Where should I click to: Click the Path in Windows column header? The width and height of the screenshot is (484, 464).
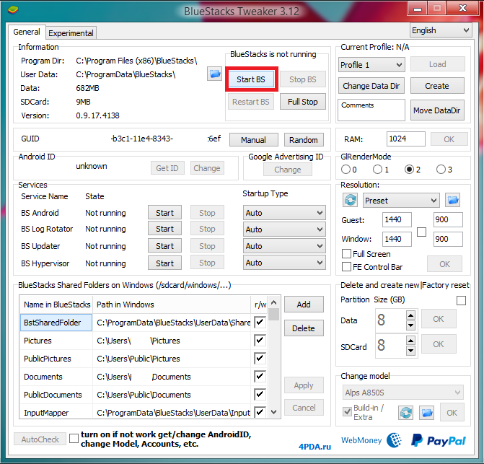tap(172, 305)
